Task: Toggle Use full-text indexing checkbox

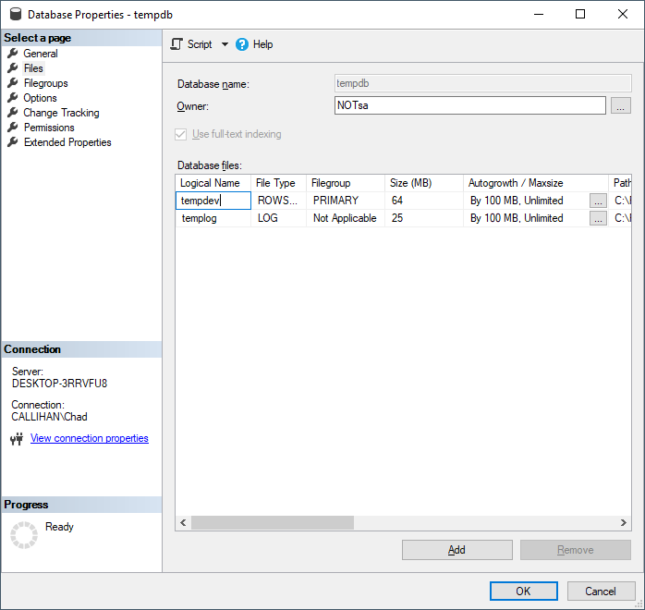Action: click(x=181, y=134)
